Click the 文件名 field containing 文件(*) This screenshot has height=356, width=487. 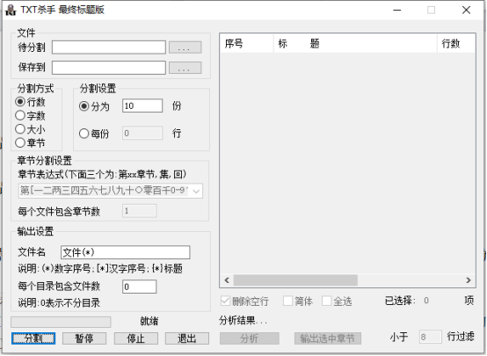coord(125,252)
